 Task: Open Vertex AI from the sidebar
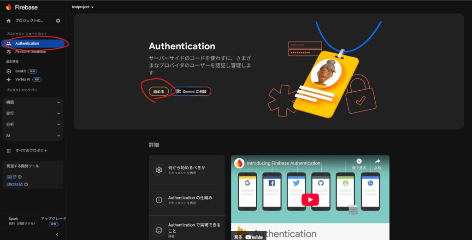pos(23,79)
